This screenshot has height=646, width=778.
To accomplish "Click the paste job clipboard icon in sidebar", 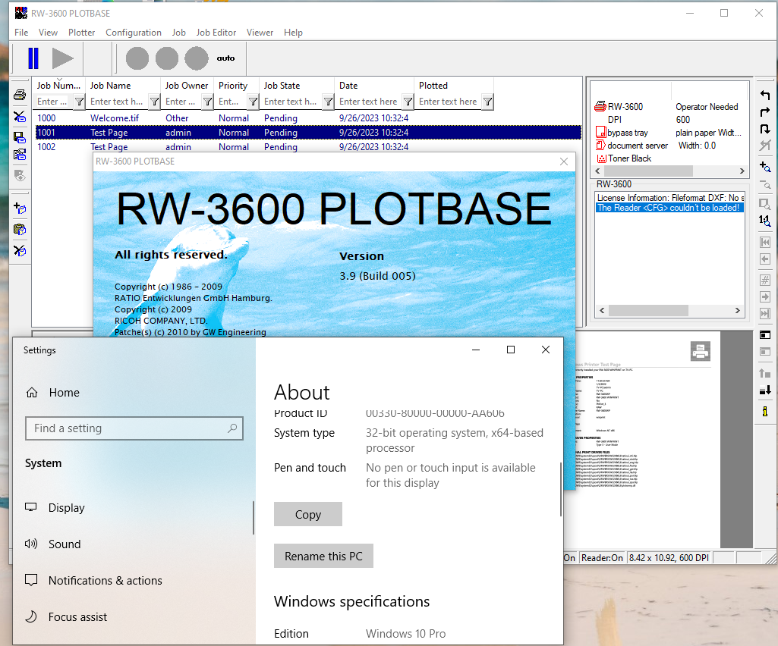I will point(20,230).
